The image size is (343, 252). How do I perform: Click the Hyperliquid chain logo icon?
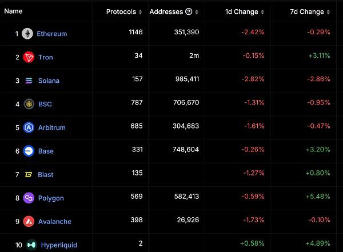[x=31, y=245]
